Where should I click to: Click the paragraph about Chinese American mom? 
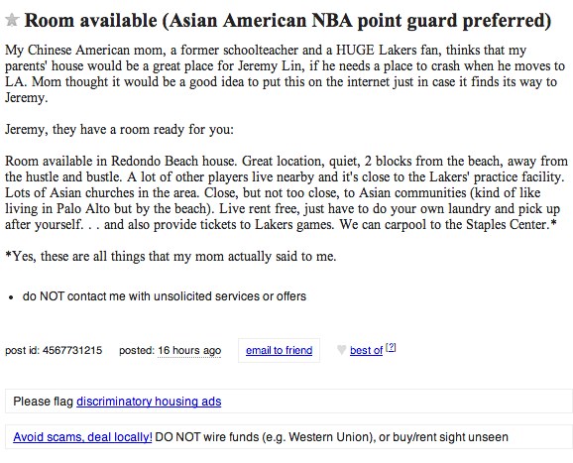(x=286, y=73)
